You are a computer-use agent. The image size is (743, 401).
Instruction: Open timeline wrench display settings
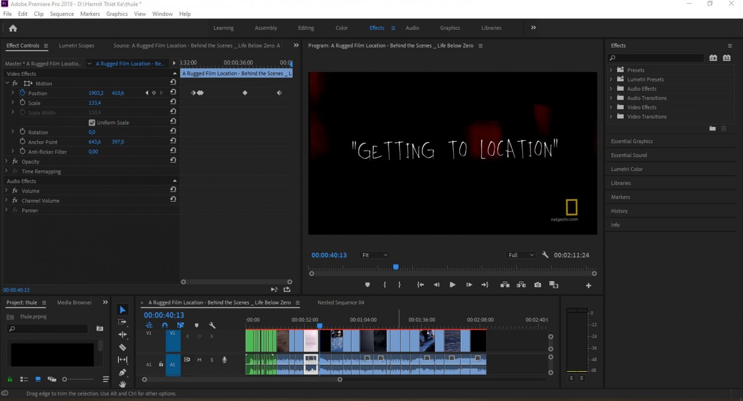click(x=212, y=325)
